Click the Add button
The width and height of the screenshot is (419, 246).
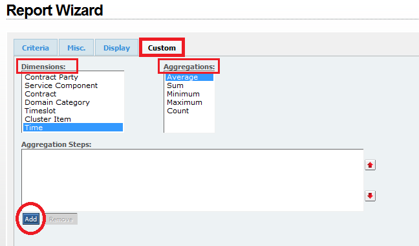coord(31,219)
